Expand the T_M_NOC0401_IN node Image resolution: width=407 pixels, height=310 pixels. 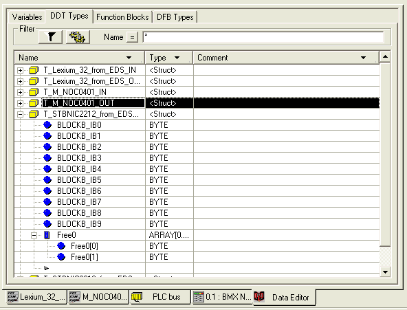20,92
